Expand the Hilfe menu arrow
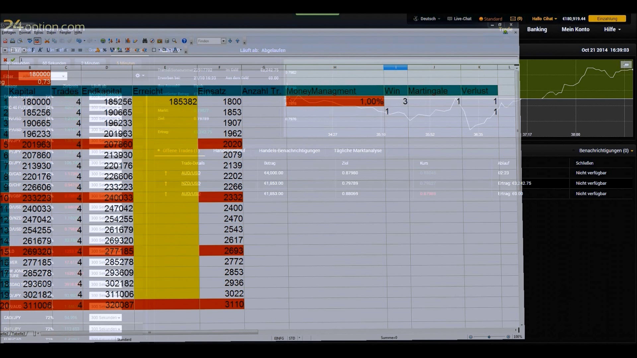 click(x=619, y=30)
